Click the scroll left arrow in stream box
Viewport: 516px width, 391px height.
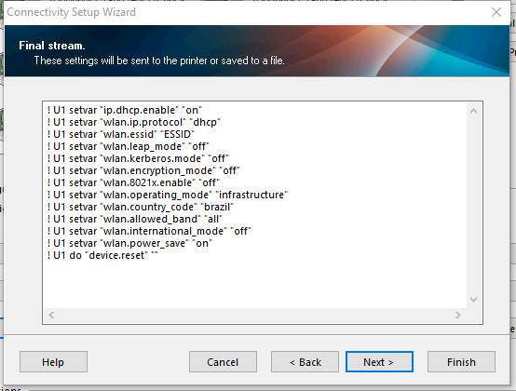(51, 315)
